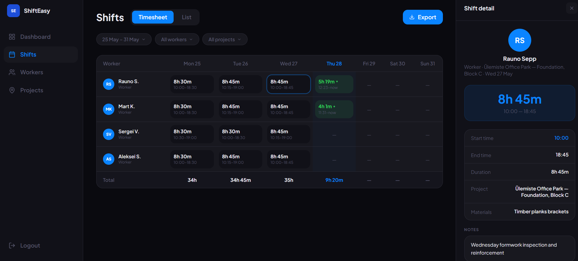Image resolution: width=578 pixels, height=261 pixels.
Task: Click Timber planks brackets materials value
Action: coord(541,211)
